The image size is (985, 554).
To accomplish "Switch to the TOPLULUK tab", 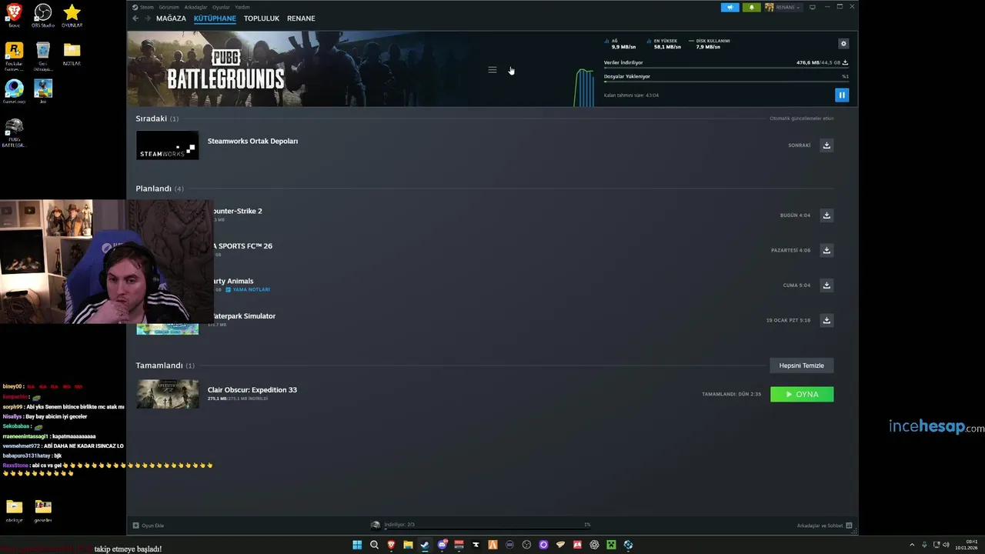I will 262,18.
